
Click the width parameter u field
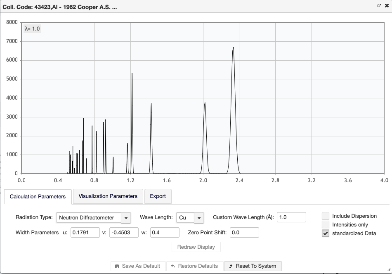85,233
